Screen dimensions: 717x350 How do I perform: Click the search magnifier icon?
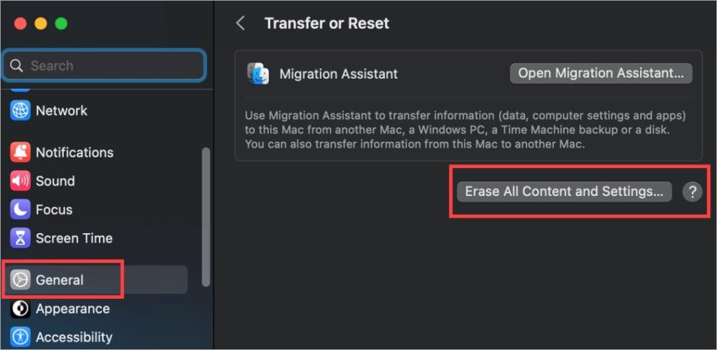tap(17, 66)
